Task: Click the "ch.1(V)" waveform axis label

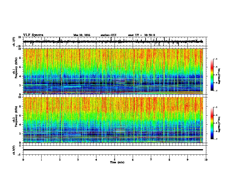Action: point(14,42)
